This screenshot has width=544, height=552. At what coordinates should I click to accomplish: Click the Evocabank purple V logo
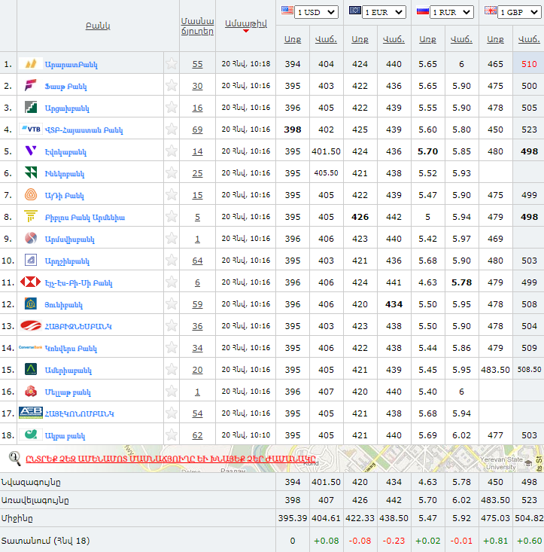pos(31,151)
